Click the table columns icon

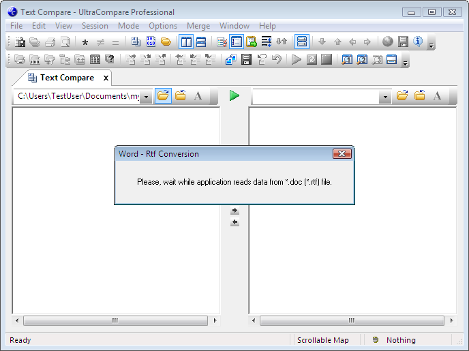pos(95,59)
